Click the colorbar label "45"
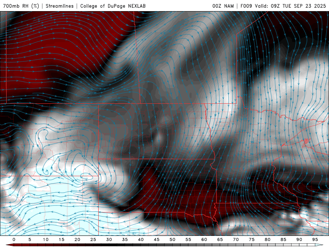 [x=157, y=240]
